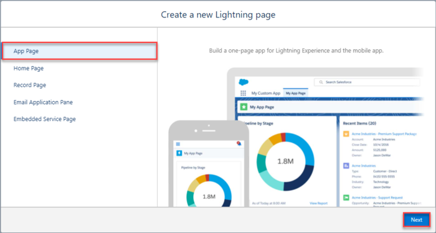This screenshot has height=233, width=436.
Task: Click the Search Salesforce field in preview
Action: click(367, 82)
